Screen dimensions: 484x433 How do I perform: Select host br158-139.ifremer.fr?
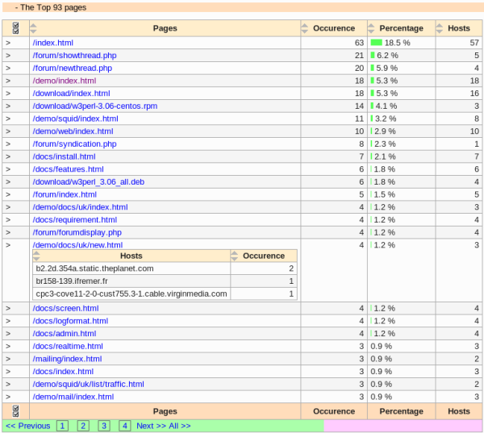pyautogui.click(x=72, y=281)
